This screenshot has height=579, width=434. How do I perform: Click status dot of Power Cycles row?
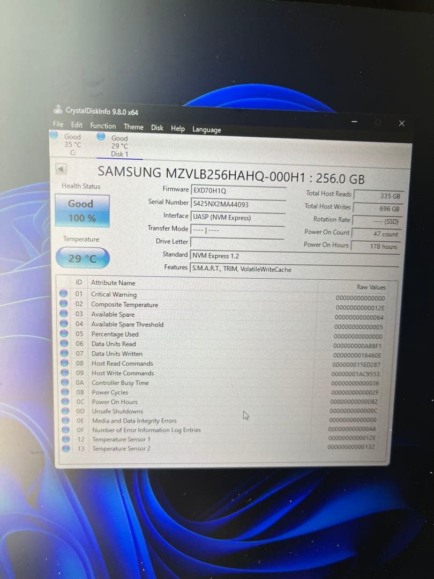(x=65, y=391)
